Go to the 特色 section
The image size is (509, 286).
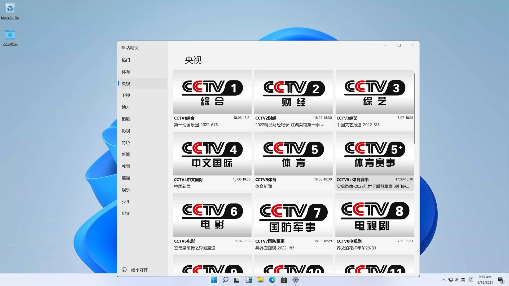coord(142,142)
